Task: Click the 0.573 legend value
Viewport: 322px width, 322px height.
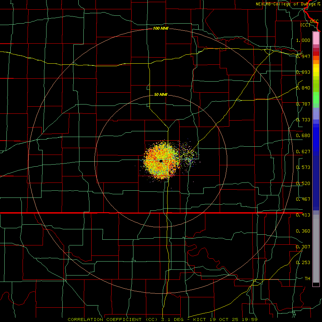Action: coord(303,167)
